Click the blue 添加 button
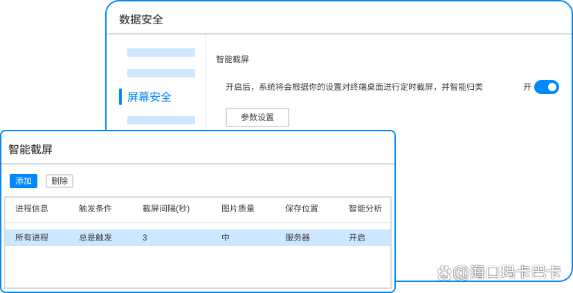573x293 pixels. coord(24,181)
